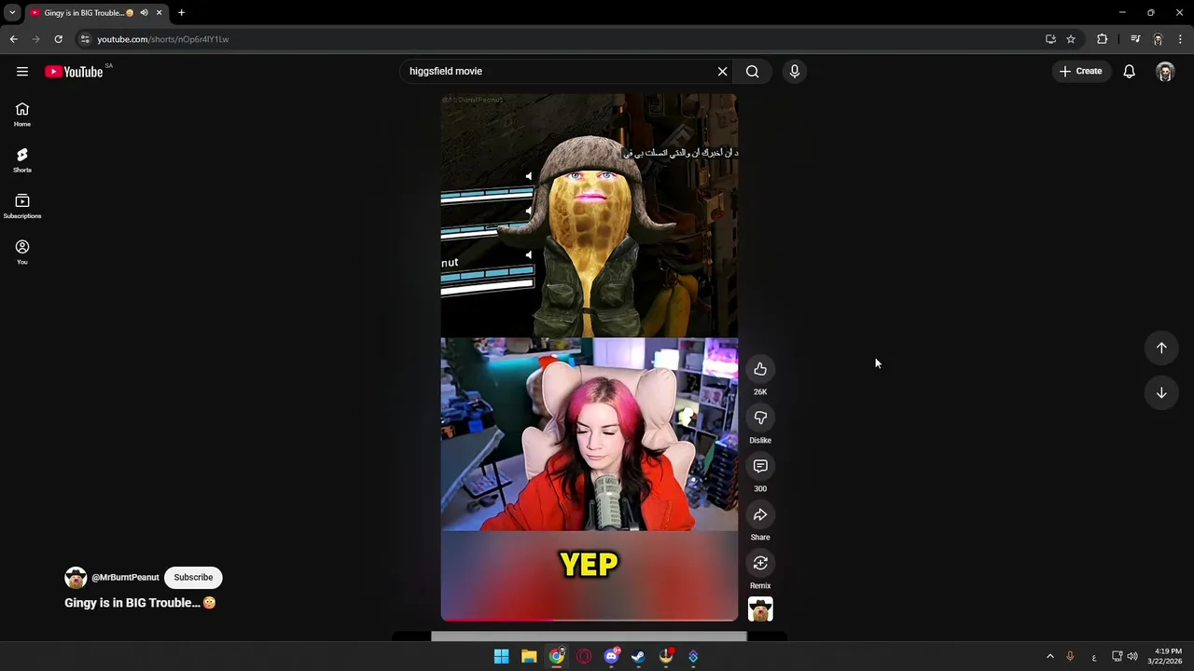Expand the tab search dropdown
1194x671 pixels.
click(x=12, y=13)
